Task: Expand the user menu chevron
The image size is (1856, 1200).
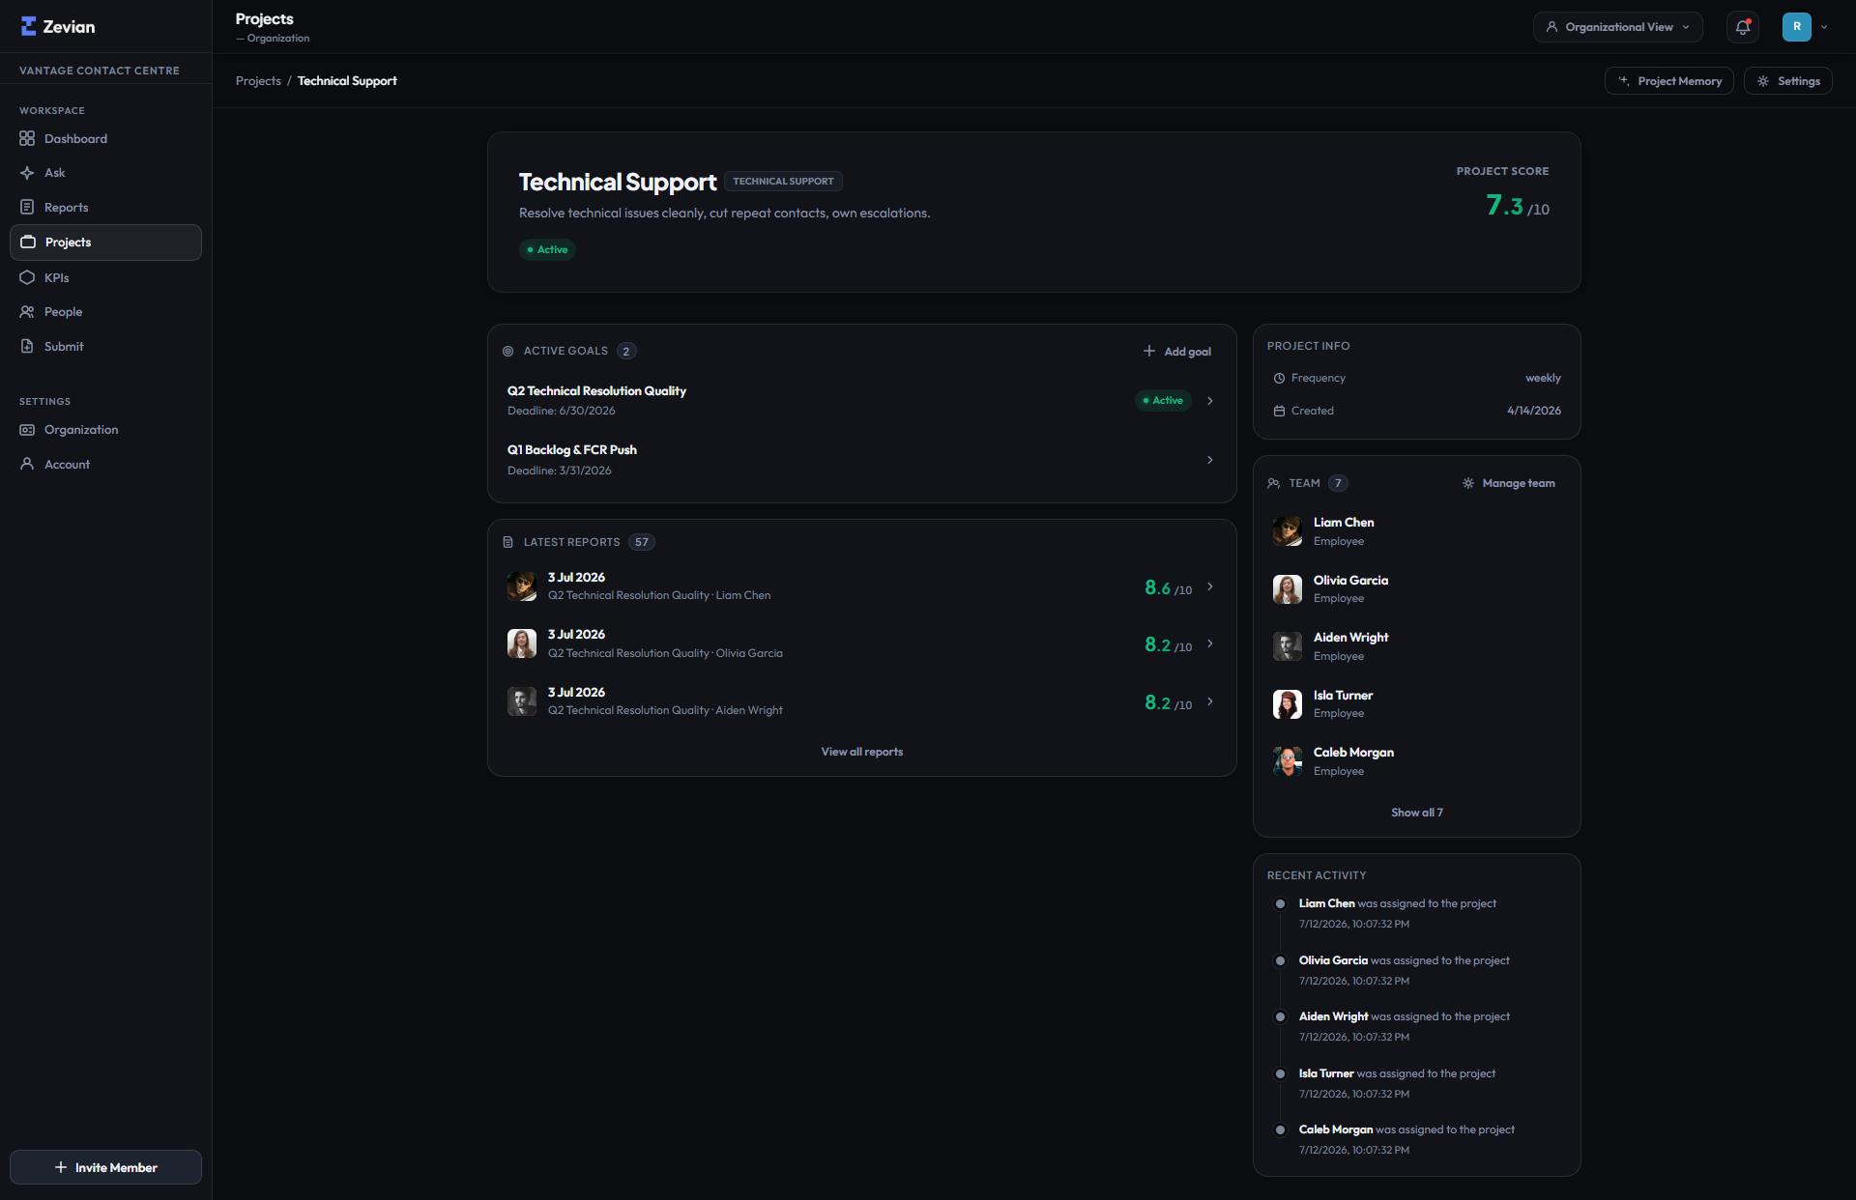Action: pyautogui.click(x=1824, y=27)
